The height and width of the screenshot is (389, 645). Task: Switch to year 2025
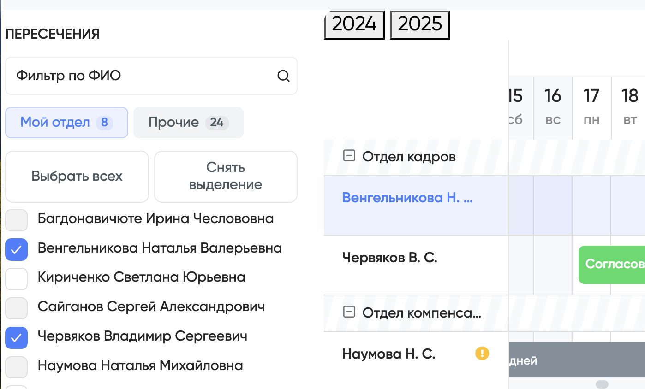pyautogui.click(x=420, y=24)
